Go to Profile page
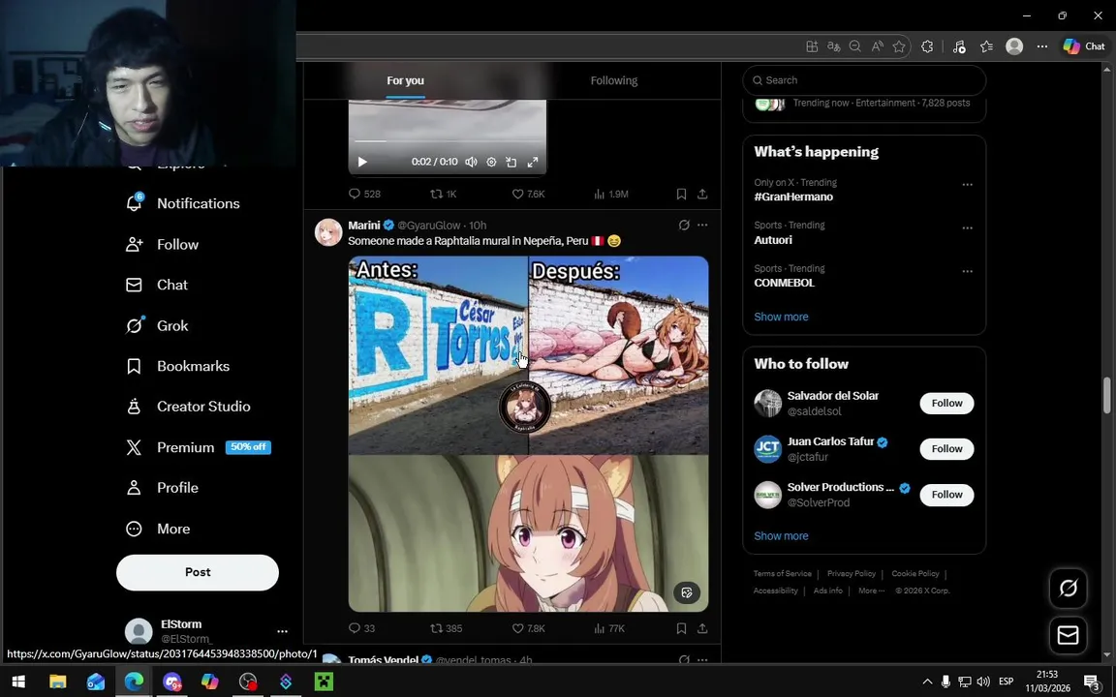 pos(163,488)
